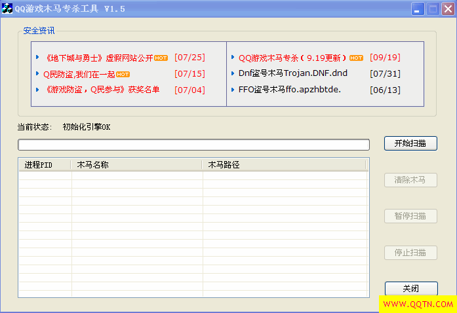Click the arrow bullet before FFO盗号木马 entry

coord(233,90)
